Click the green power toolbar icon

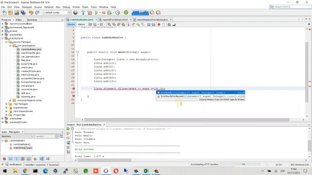pos(126,13)
